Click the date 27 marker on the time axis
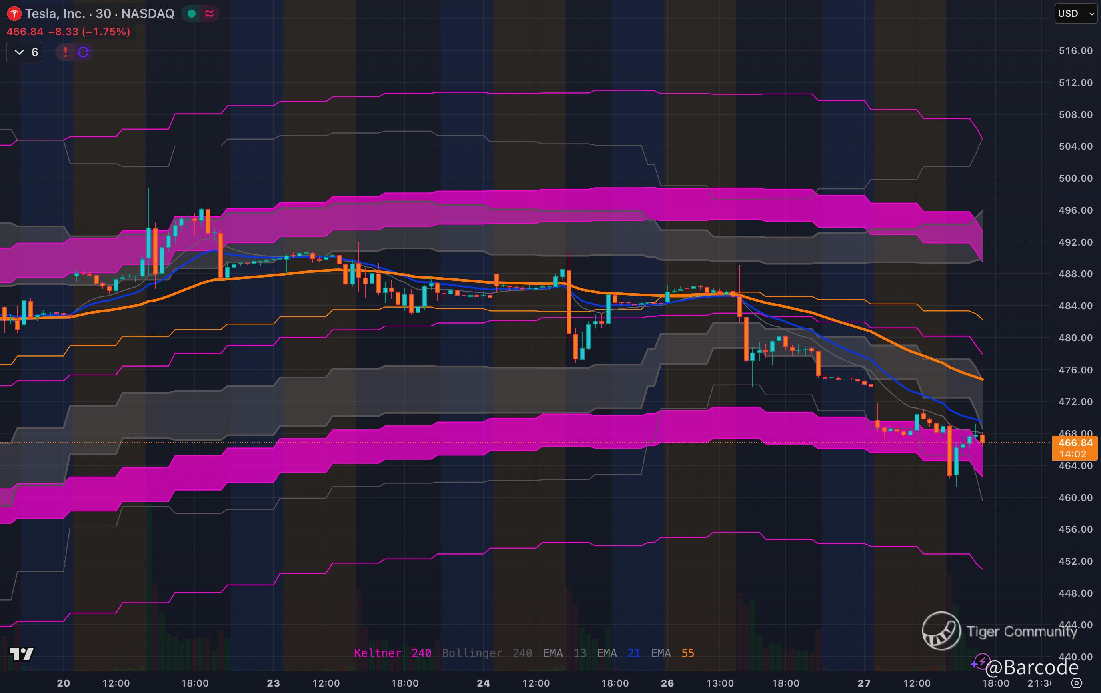Image resolution: width=1101 pixels, height=693 pixels. point(864,683)
